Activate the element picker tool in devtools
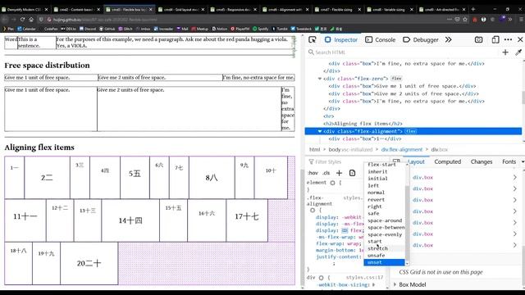Viewport: 525px width, 295px height. [x=312, y=40]
